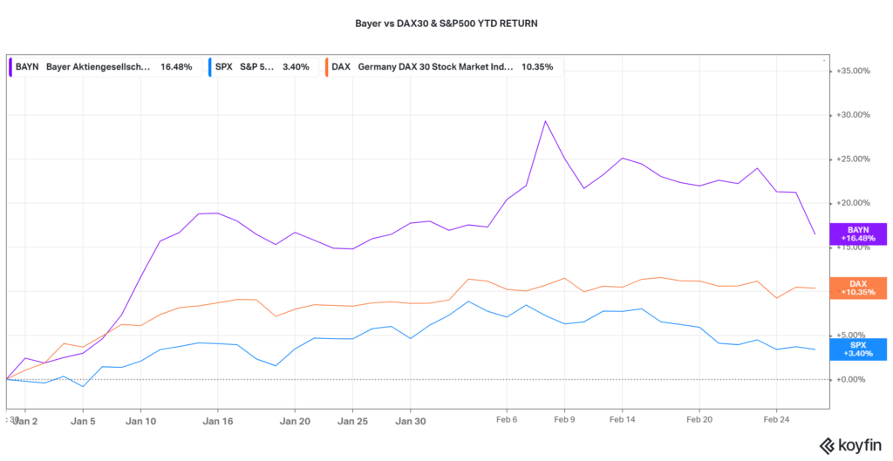Click the Jan 16 date label
Screen dimensions: 893x461
pyautogui.click(x=217, y=422)
